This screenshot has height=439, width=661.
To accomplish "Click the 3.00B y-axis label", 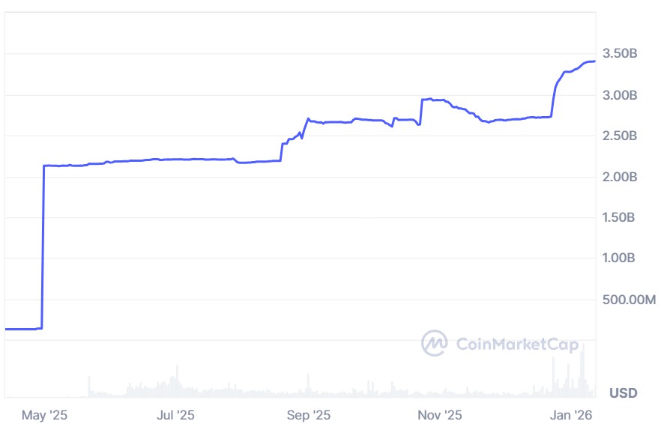I will 619,95.
